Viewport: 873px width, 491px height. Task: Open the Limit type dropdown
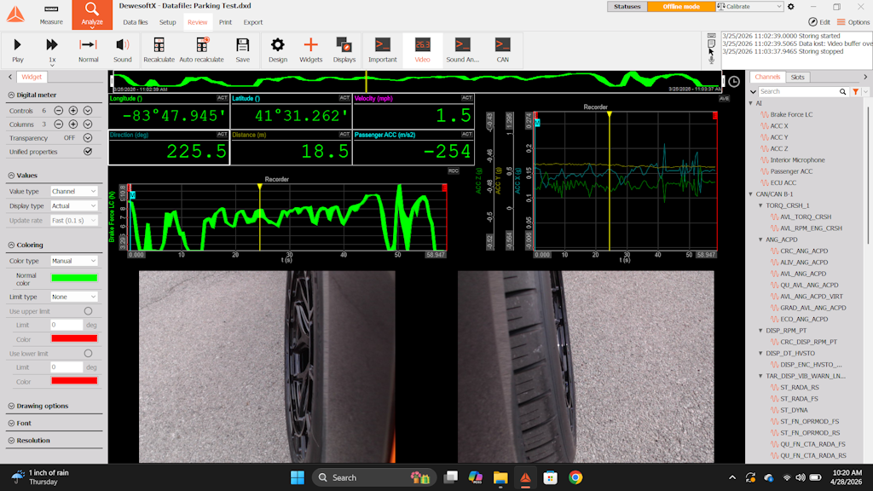73,297
